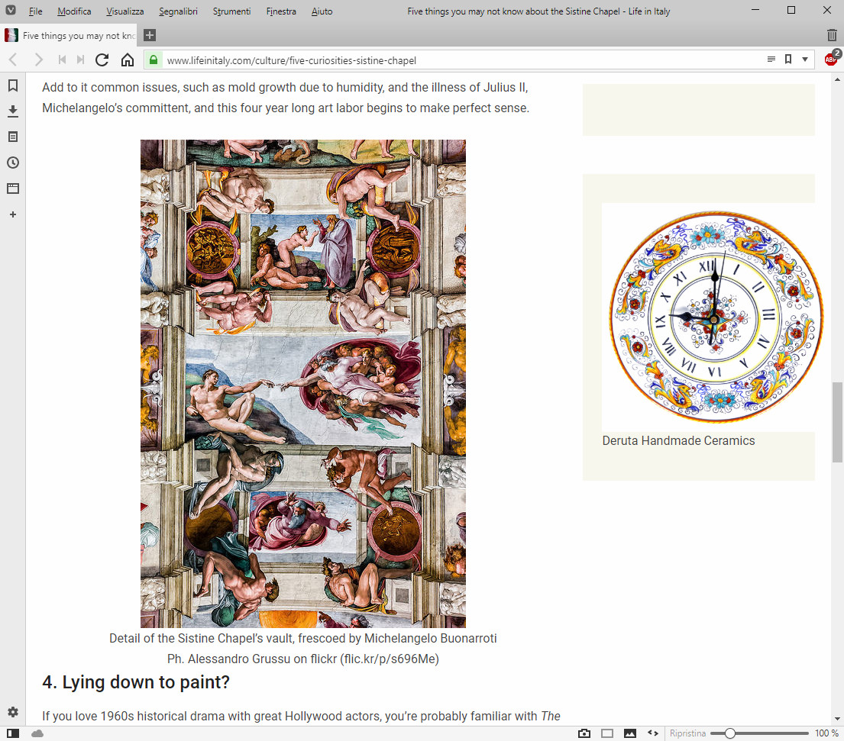The height and width of the screenshot is (741, 844).
Task: Open a new tab with plus button
Action: tap(150, 35)
